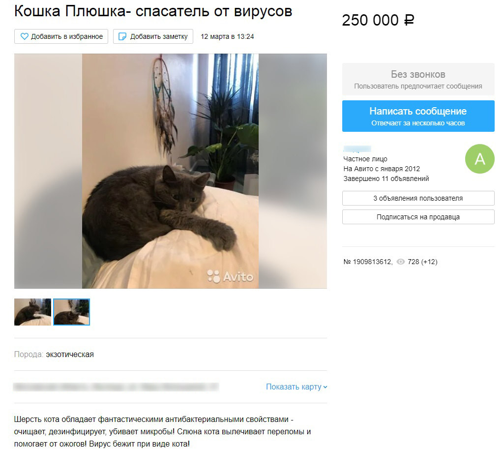Open the main cat photo

(170, 171)
